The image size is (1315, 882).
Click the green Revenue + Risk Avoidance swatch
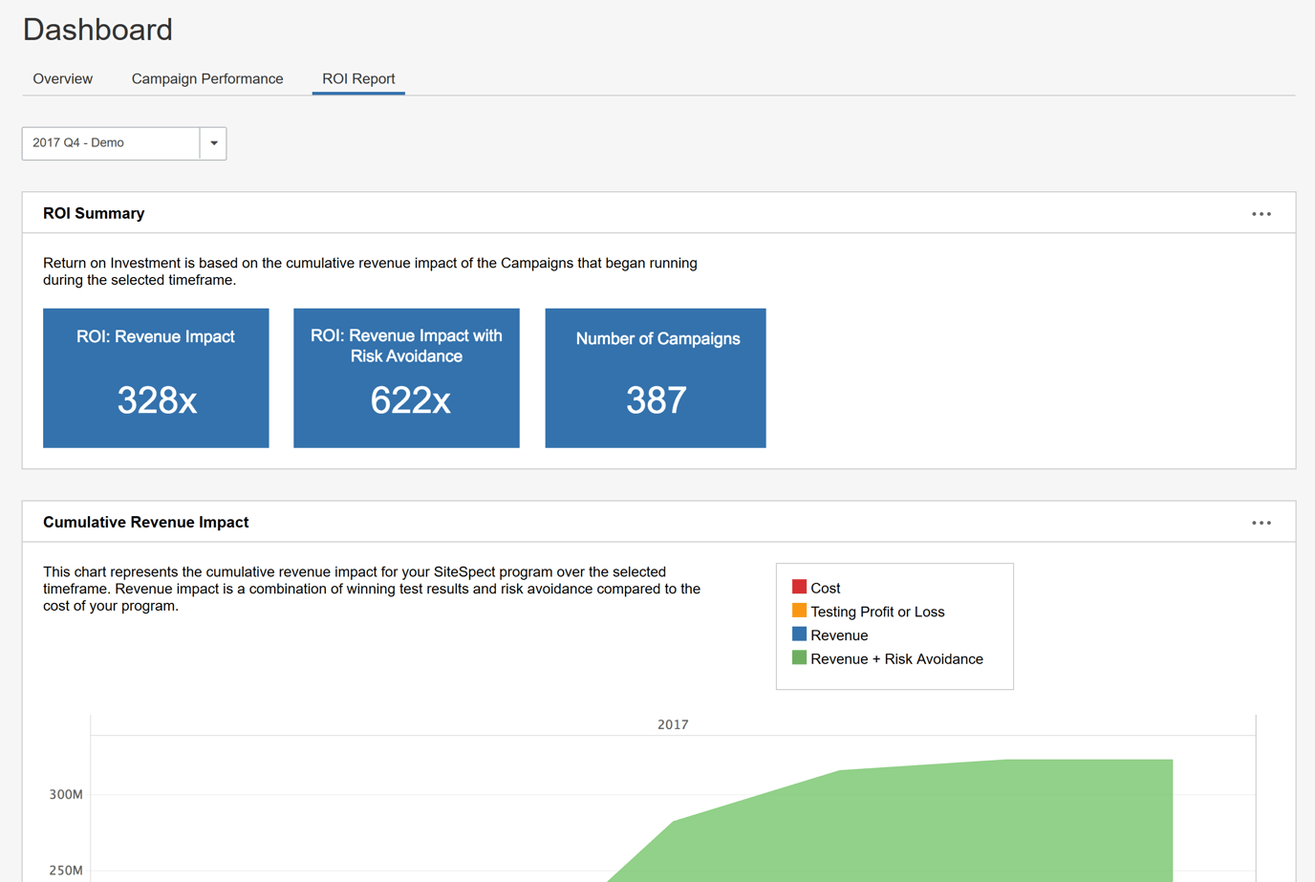click(x=799, y=657)
